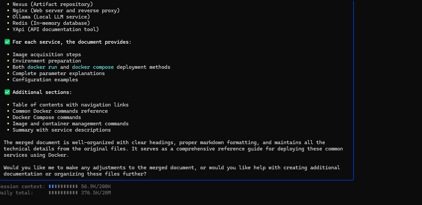The image size is (422, 205).
Task: Click the 56.9K/200K session context counter
Action: click(x=96, y=186)
